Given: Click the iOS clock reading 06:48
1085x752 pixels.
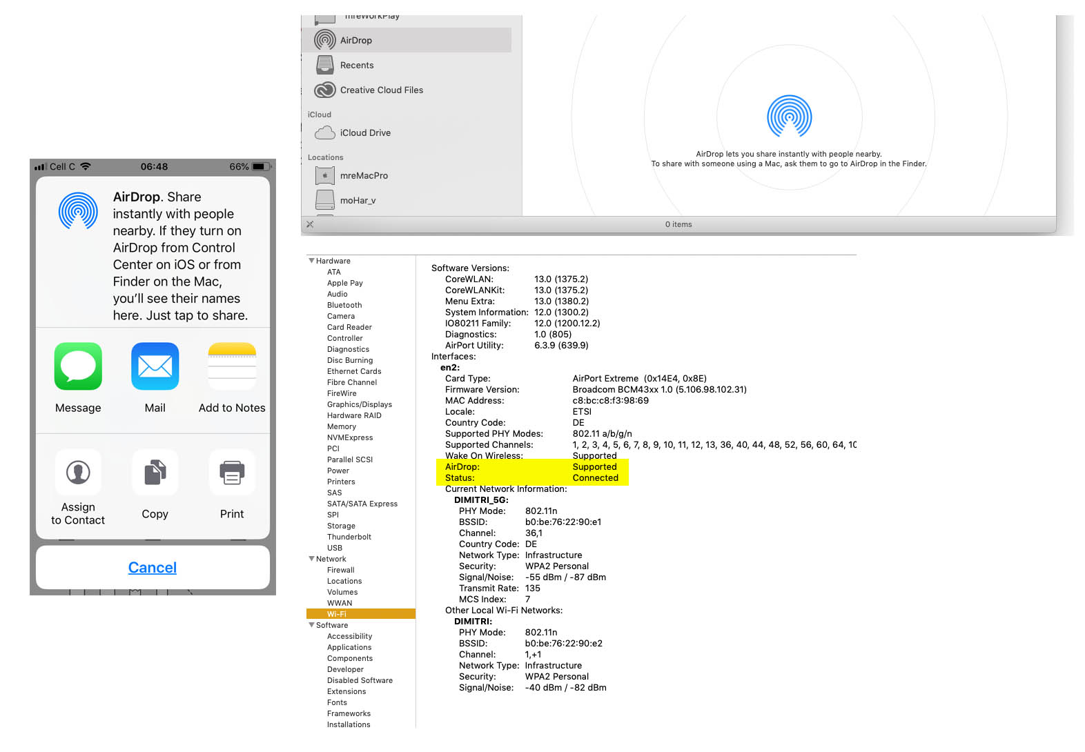Looking at the screenshot, I should 154,166.
